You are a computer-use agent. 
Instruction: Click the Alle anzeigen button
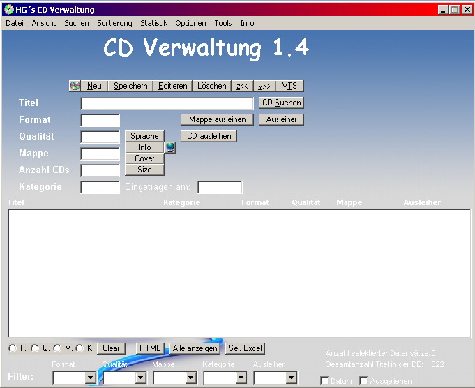[195, 348]
